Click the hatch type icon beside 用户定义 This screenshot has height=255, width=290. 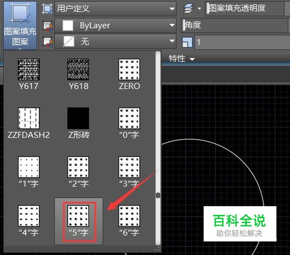point(47,9)
